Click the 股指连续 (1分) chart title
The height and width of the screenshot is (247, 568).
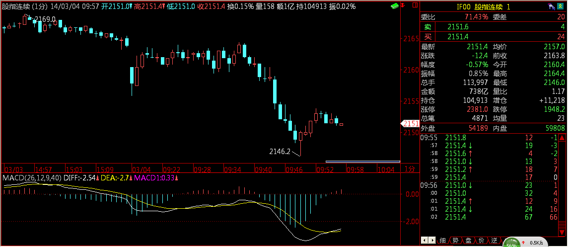coord(25,6)
